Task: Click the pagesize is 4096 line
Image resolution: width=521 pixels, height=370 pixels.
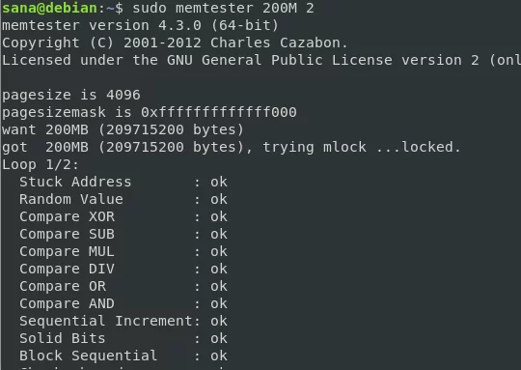Action: [x=71, y=96]
